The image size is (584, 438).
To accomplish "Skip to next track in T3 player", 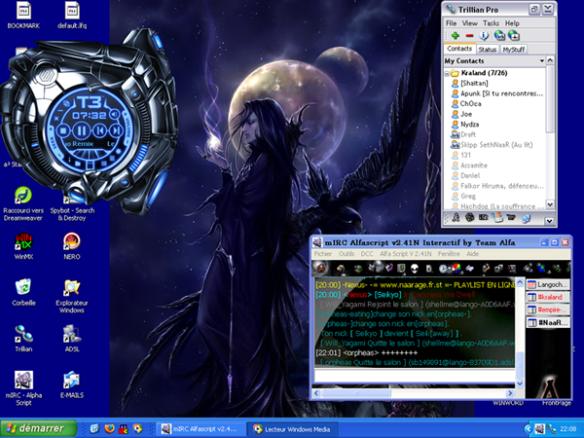I will click(116, 130).
